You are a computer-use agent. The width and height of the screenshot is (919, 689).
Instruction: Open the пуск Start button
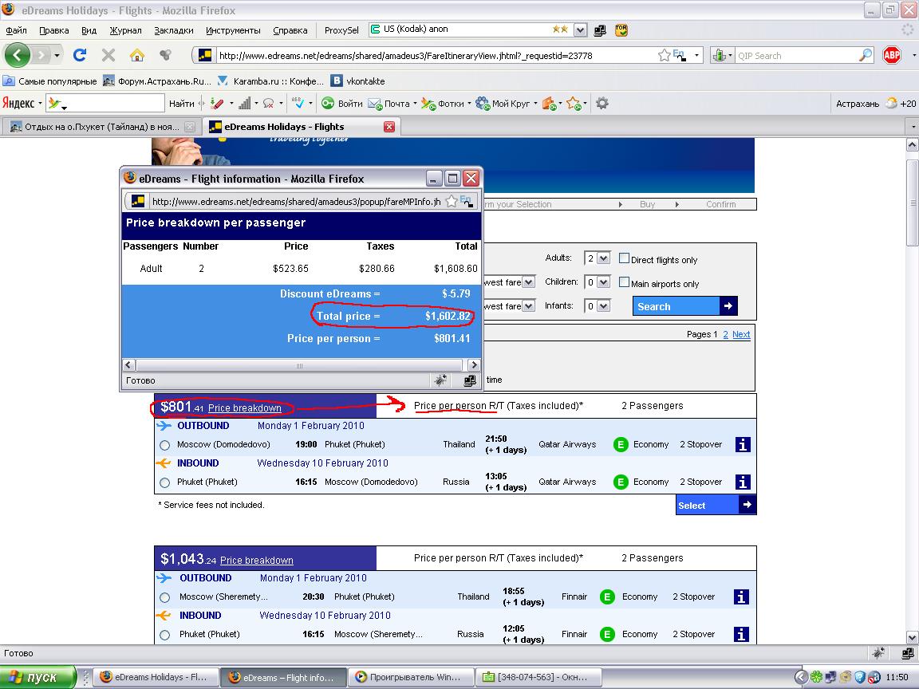tap(37, 677)
